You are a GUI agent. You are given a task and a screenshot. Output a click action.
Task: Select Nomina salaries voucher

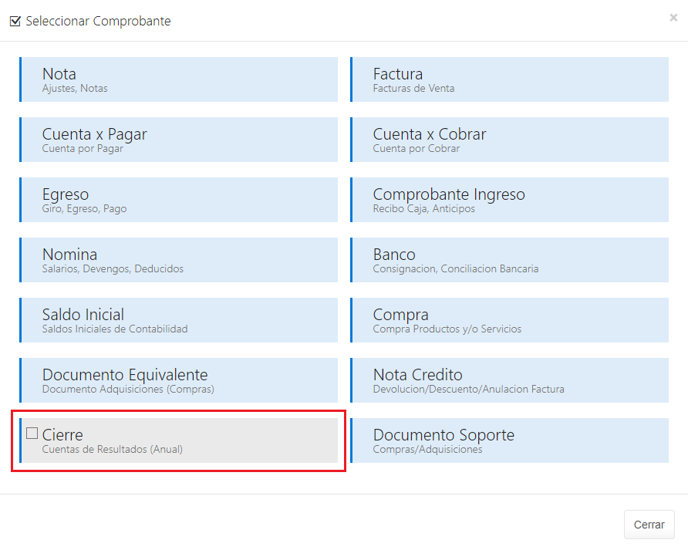[x=178, y=260]
